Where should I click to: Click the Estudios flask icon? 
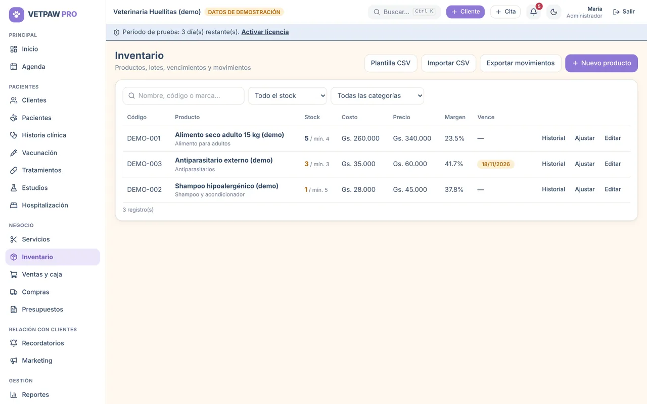14,188
